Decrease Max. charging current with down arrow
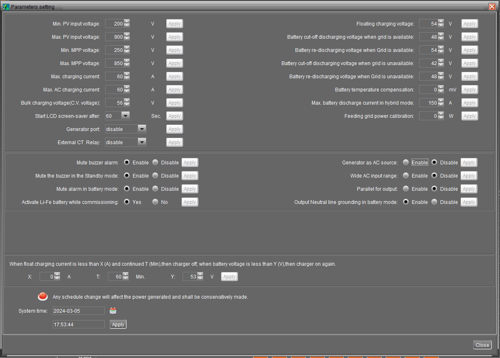This screenshot has width=500, height=358. click(127, 78)
